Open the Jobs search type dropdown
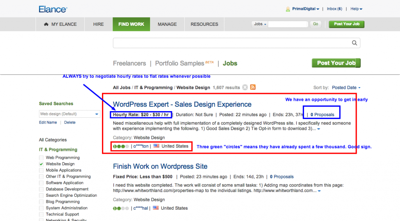 coord(260,24)
